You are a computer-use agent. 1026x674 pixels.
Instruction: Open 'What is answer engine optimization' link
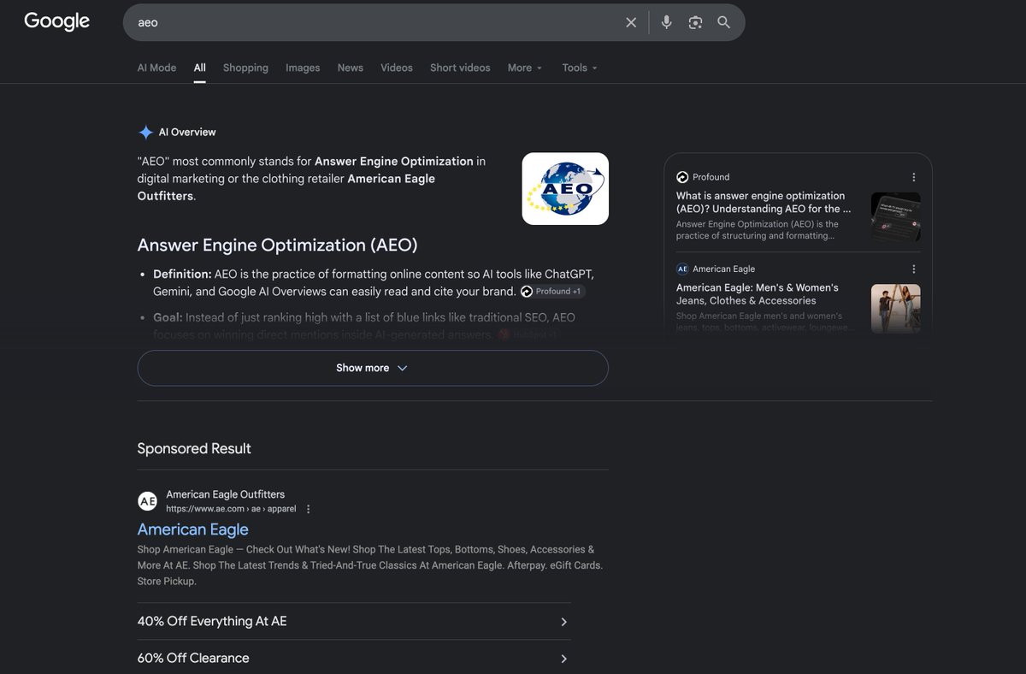click(764, 202)
